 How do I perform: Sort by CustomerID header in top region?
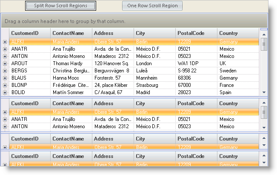[30, 33]
